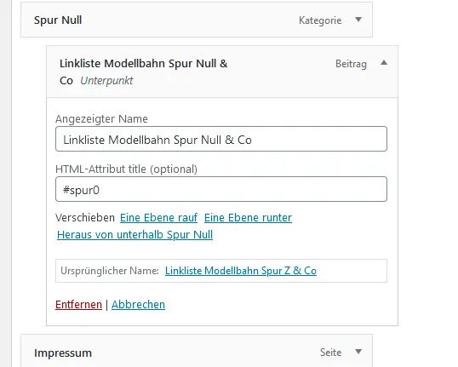Click the Angezeigter Name input field
This screenshot has height=367, width=458.
[x=221, y=139]
